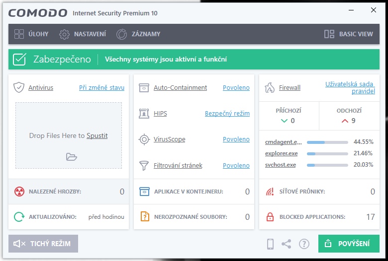The height and width of the screenshot is (261, 388).
Task: Toggle Tichý režim silent mode
Action: click(43, 244)
